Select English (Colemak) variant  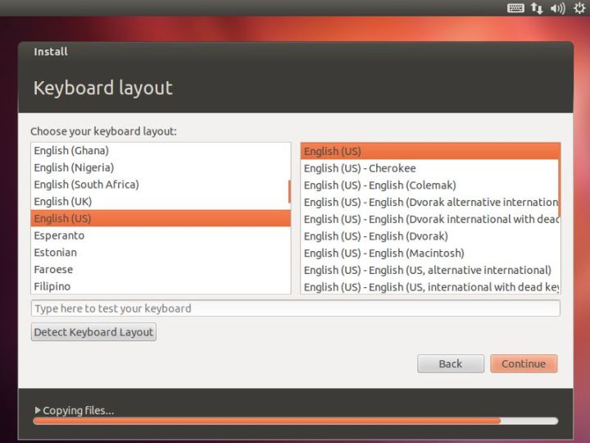click(x=430, y=185)
